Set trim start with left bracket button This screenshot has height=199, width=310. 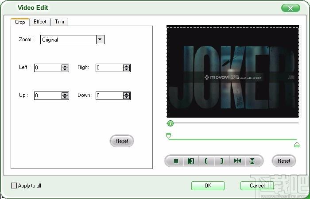point(206,161)
